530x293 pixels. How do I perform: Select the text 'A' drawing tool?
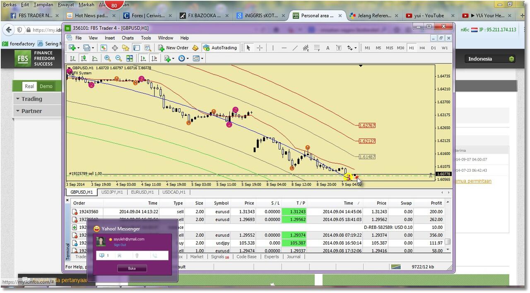pos(328,48)
